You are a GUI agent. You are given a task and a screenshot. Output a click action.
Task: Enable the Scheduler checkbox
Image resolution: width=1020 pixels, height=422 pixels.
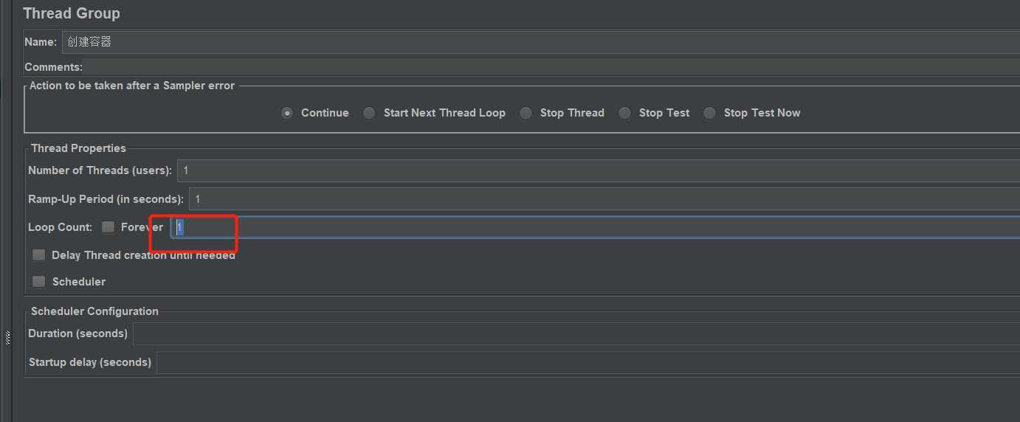point(39,282)
